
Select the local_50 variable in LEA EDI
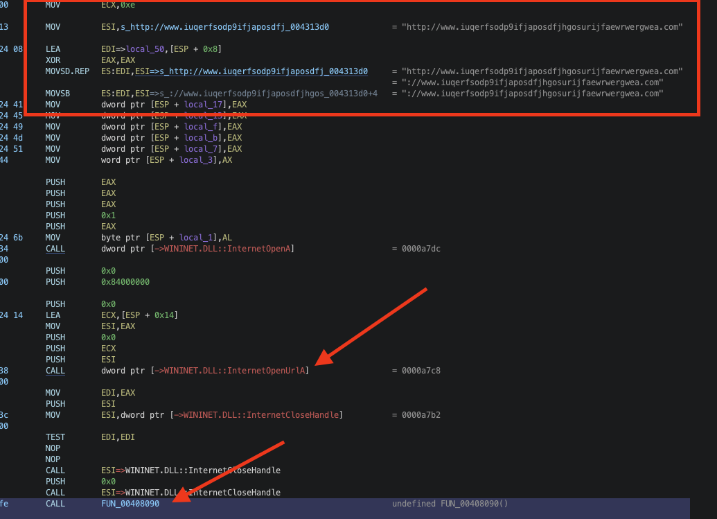click(x=145, y=49)
